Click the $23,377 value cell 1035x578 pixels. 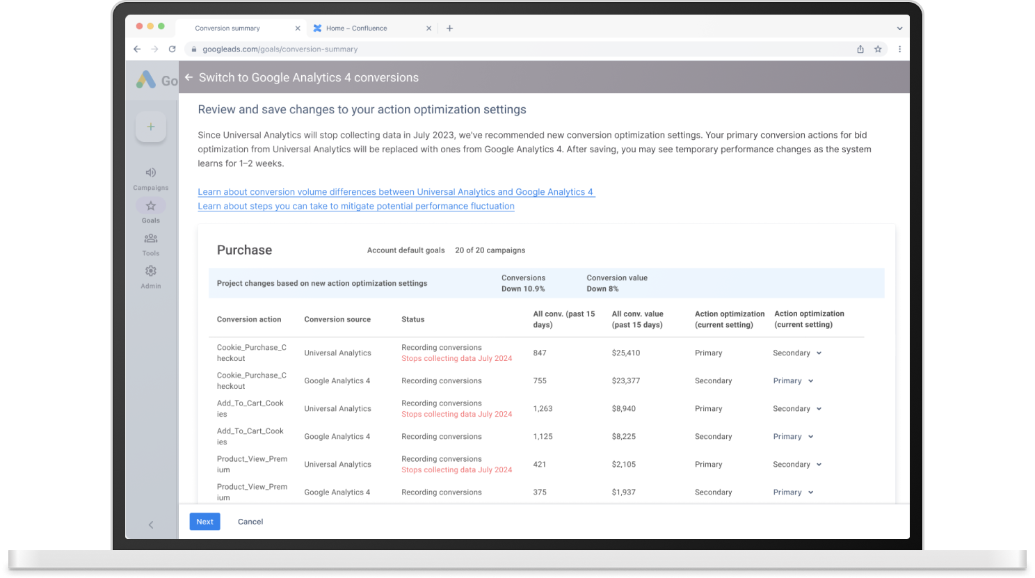click(626, 381)
